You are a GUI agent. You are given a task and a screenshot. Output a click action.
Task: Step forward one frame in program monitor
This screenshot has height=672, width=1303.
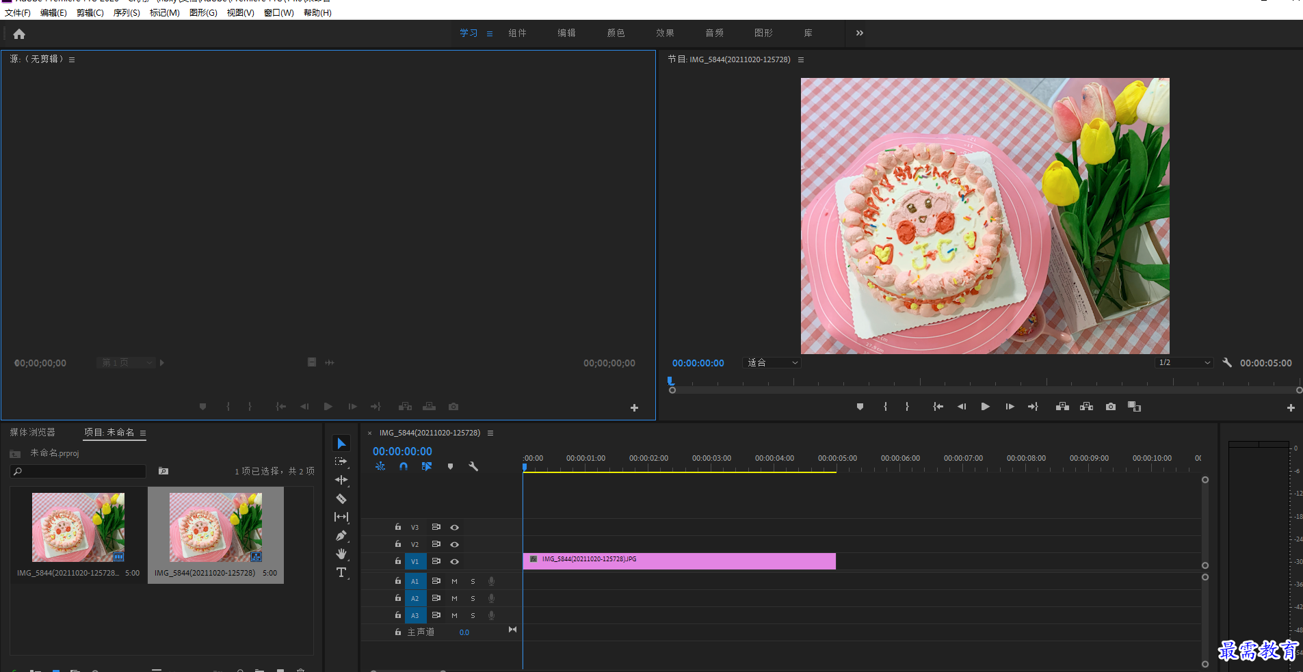coord(1010,407)
